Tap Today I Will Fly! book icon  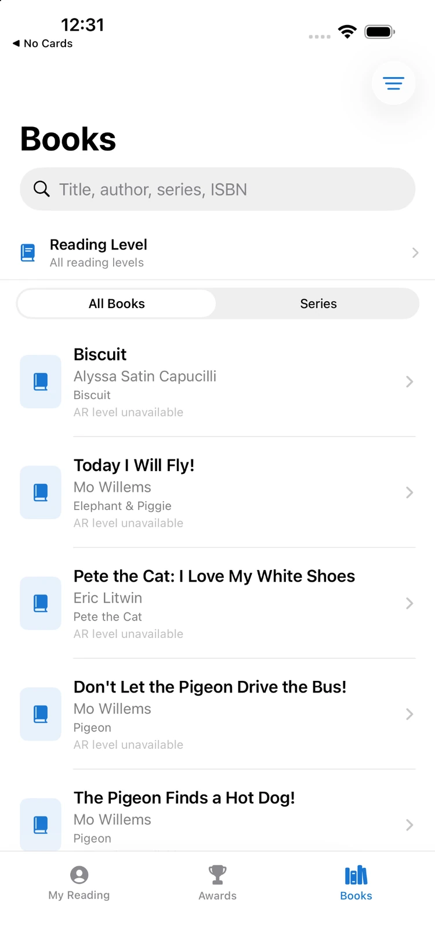(x=41, y=492)
